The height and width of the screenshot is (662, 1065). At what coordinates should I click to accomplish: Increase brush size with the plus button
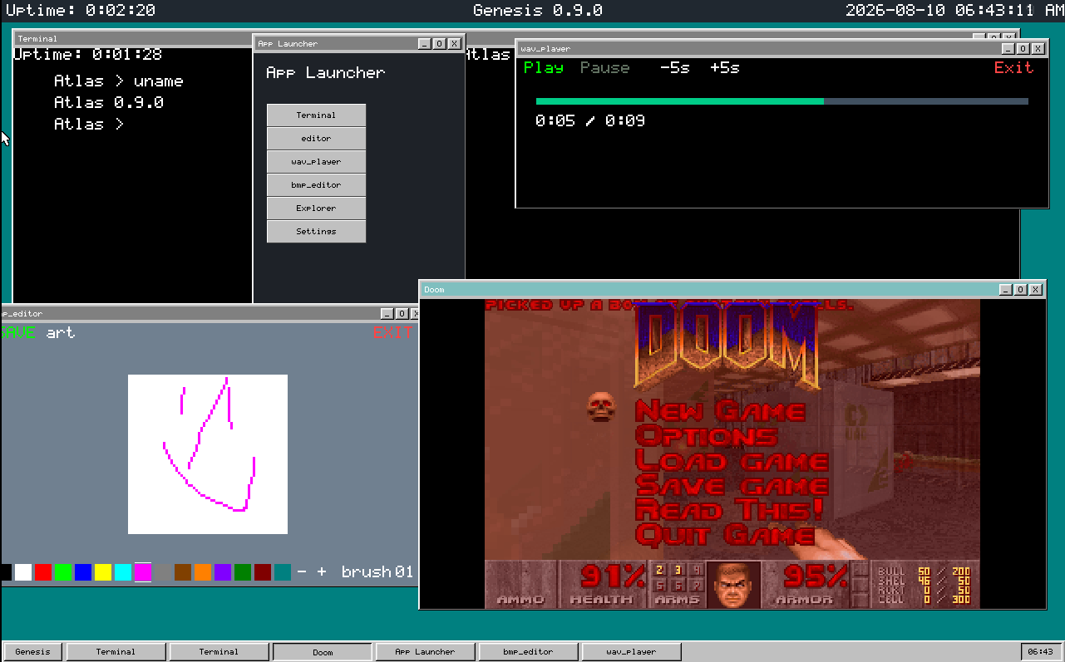pos(322,572)
